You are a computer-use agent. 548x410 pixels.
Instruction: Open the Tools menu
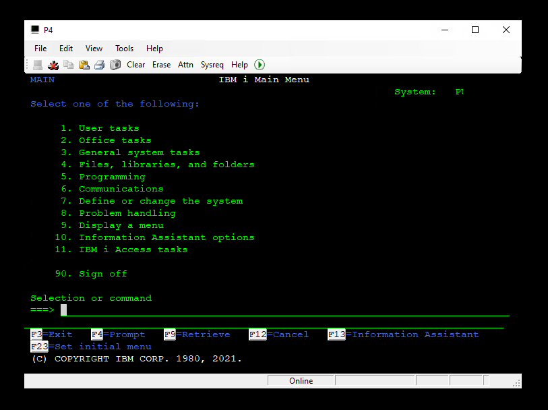pos(125,49)
